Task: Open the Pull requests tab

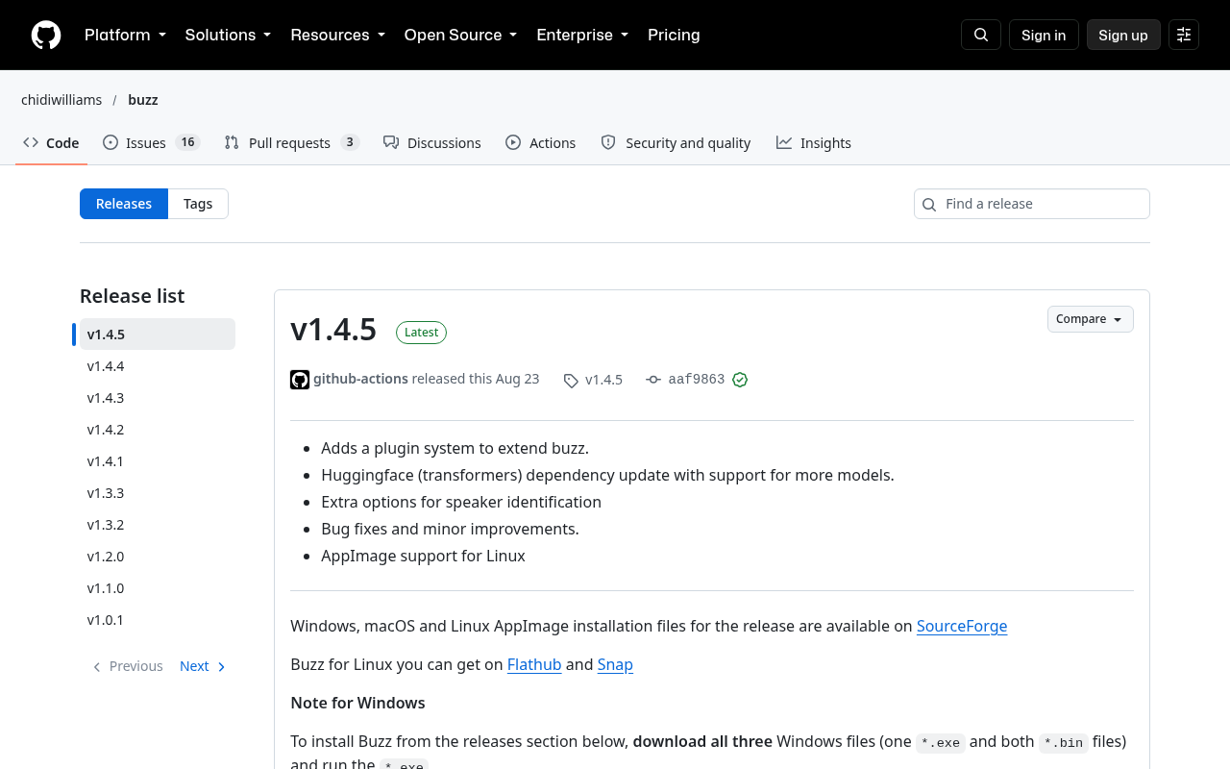Action: click(x=291, y=143)
